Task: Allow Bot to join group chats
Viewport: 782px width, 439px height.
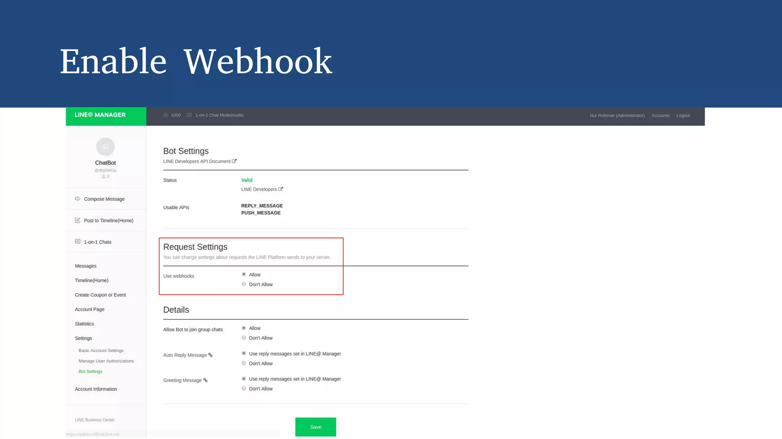Action: [244, 328]
